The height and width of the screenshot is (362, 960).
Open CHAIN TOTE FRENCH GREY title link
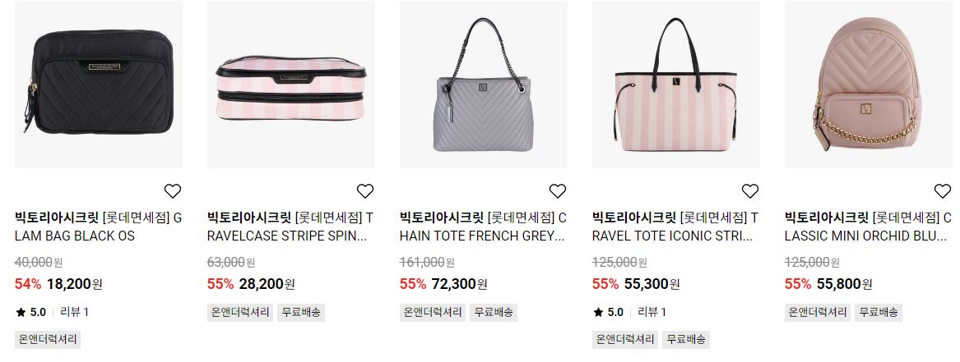484,227
